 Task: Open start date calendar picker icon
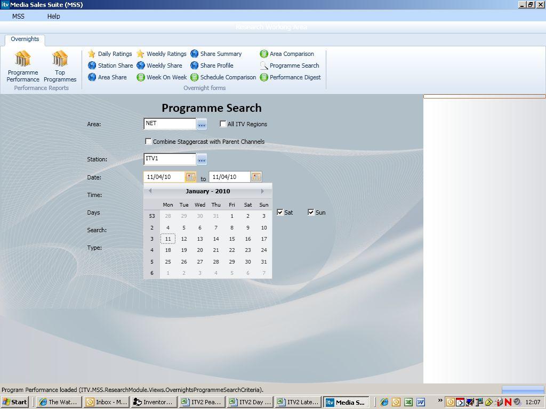pos(190,177)
